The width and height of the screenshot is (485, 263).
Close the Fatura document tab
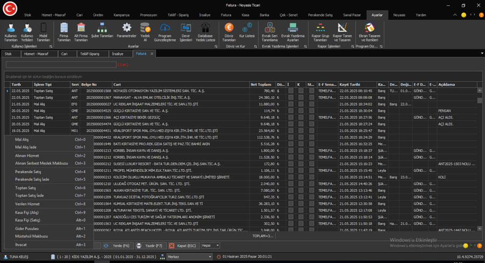(x=152, y=54)
